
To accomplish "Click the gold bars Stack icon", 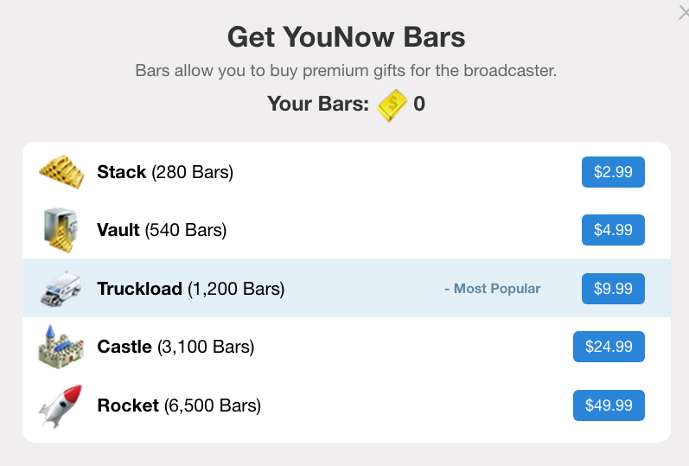I will (x=61, y=172).
